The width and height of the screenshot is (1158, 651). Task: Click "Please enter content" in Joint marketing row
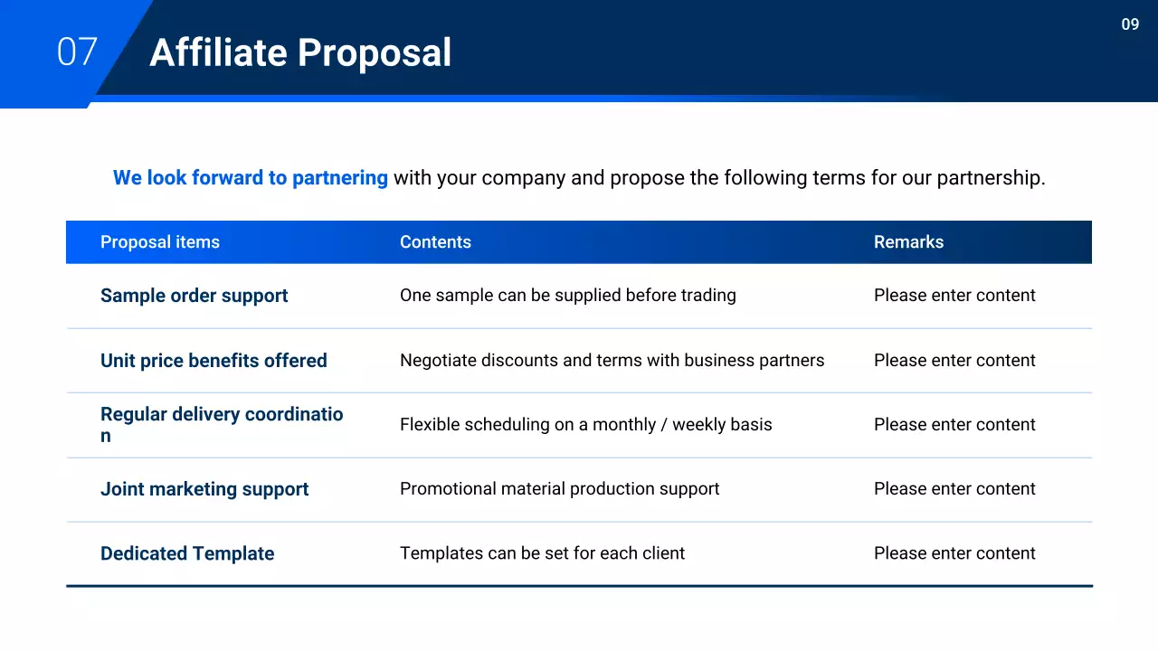(x=954, y=489)
